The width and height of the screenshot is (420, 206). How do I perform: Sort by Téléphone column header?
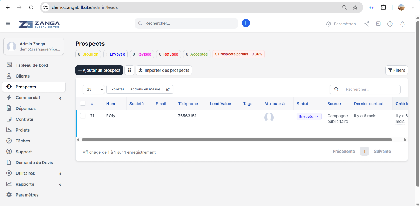pyautogui.click(x=188, y=104)
